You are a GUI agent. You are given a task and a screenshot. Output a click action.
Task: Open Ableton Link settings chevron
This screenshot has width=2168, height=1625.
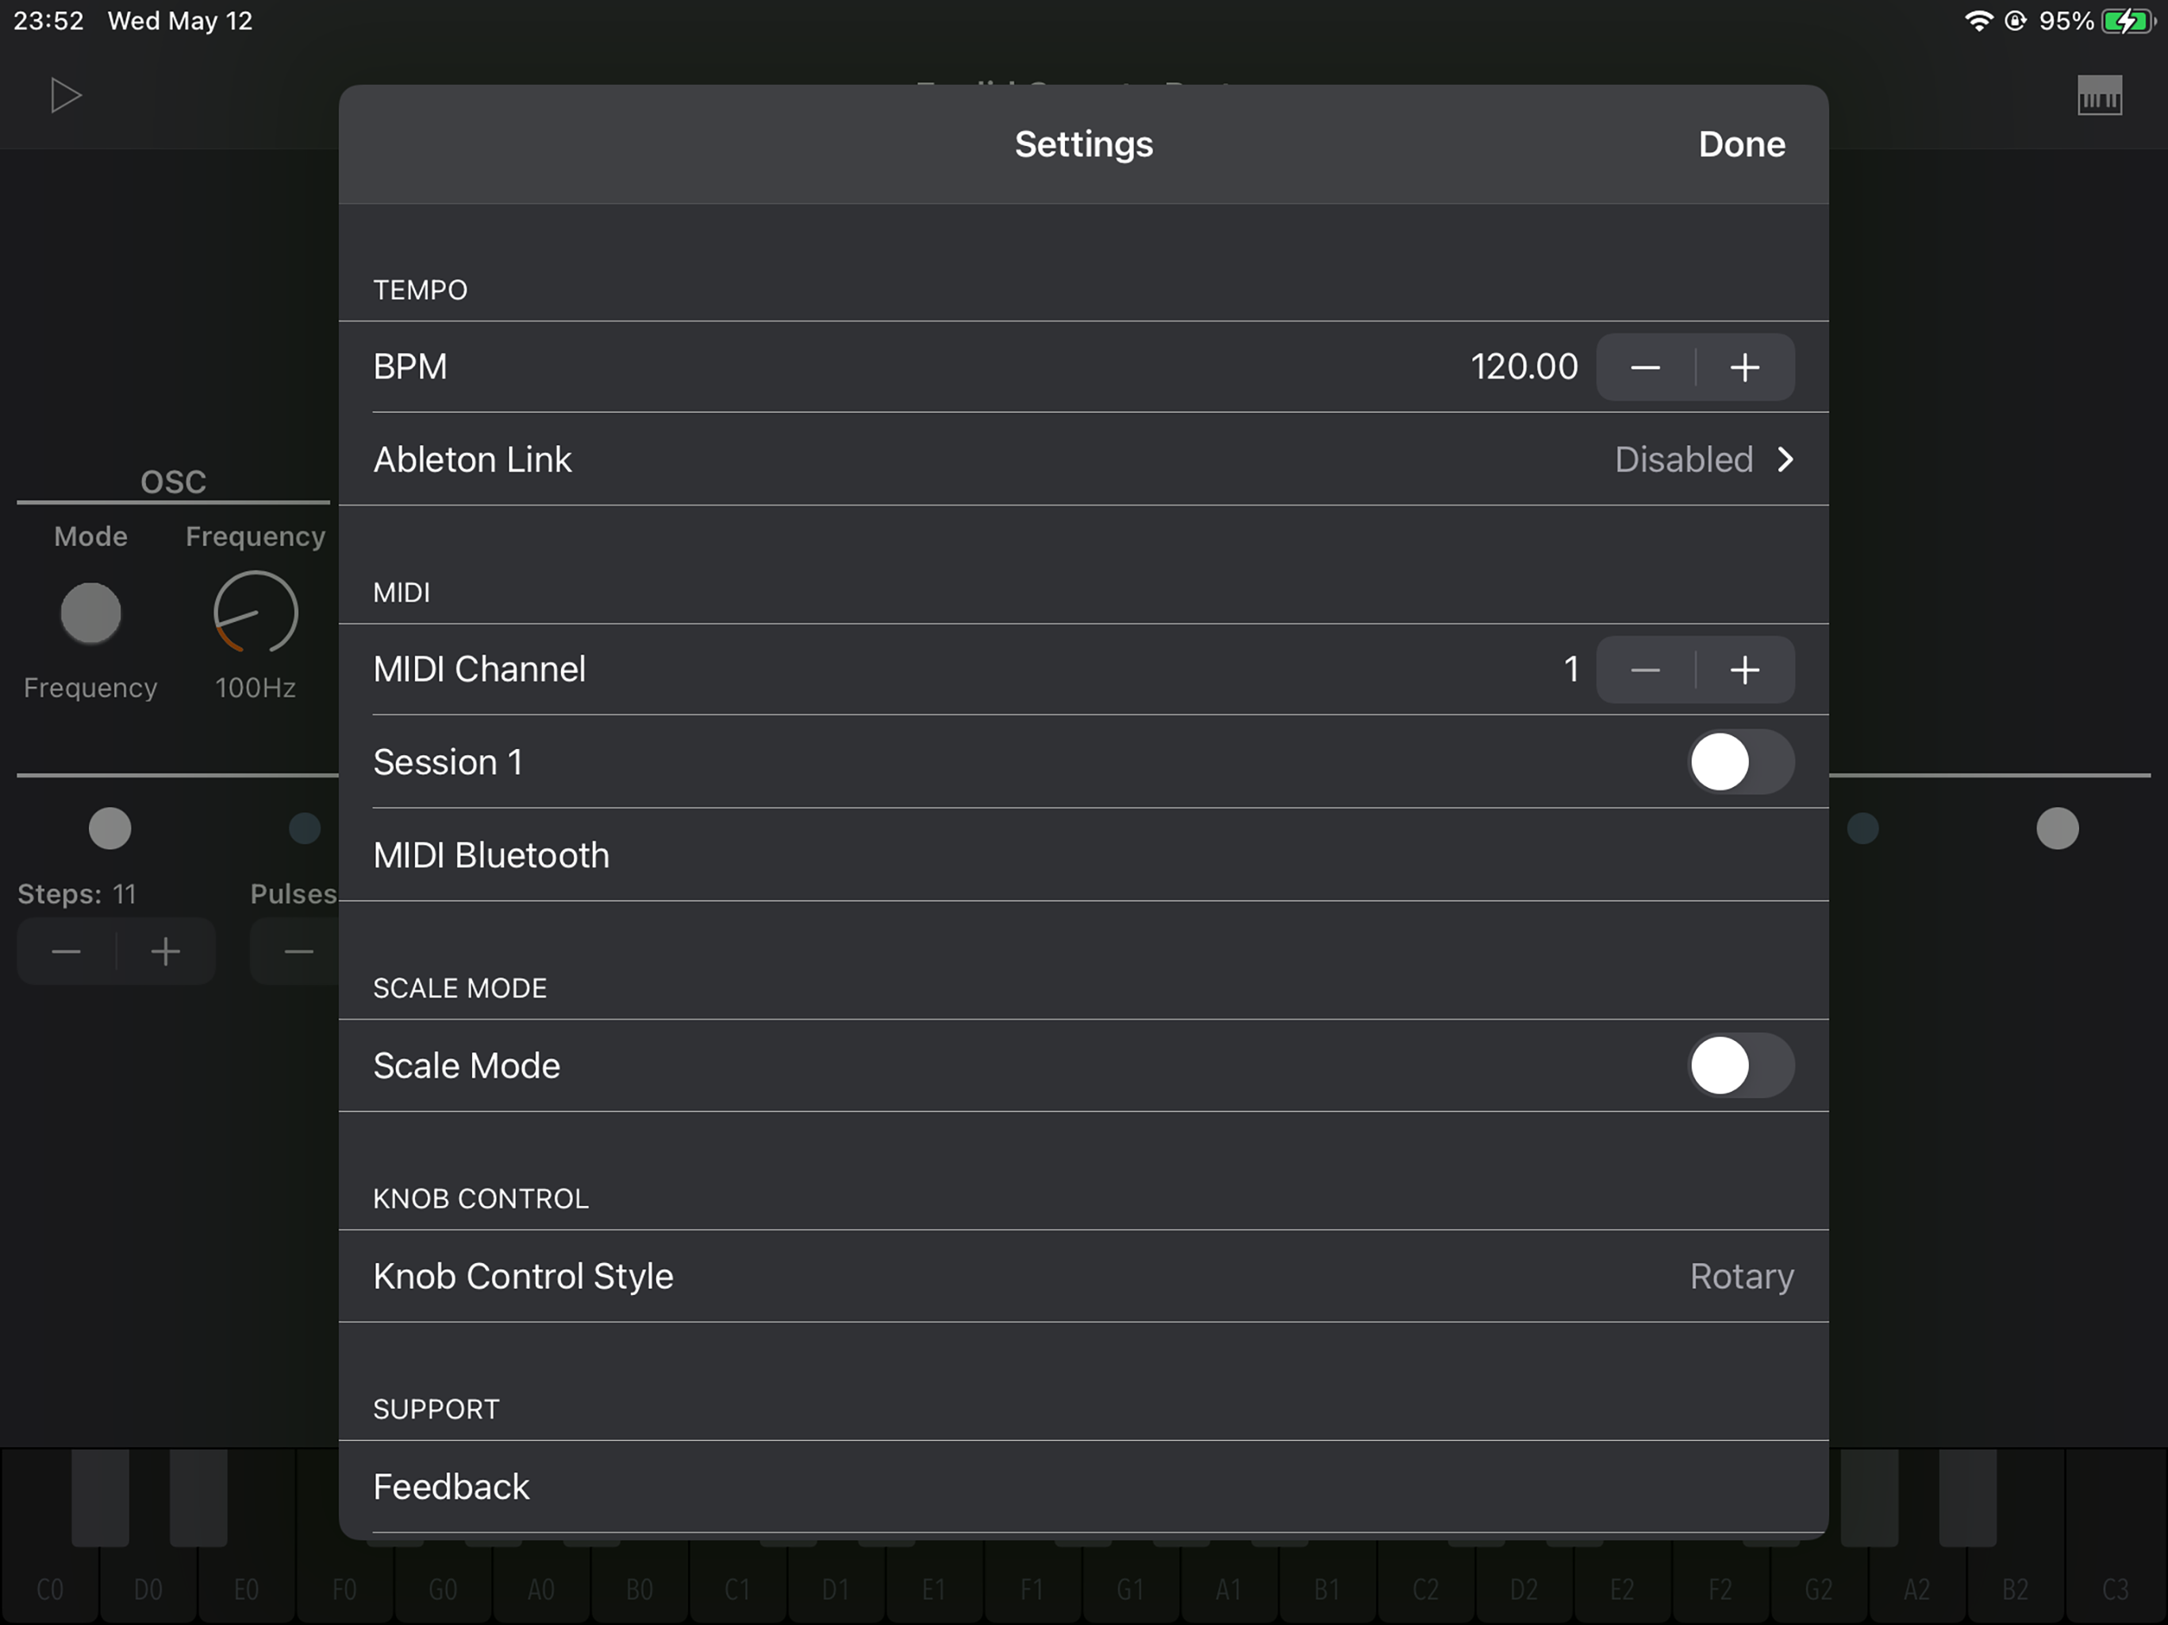point(1784,459)
